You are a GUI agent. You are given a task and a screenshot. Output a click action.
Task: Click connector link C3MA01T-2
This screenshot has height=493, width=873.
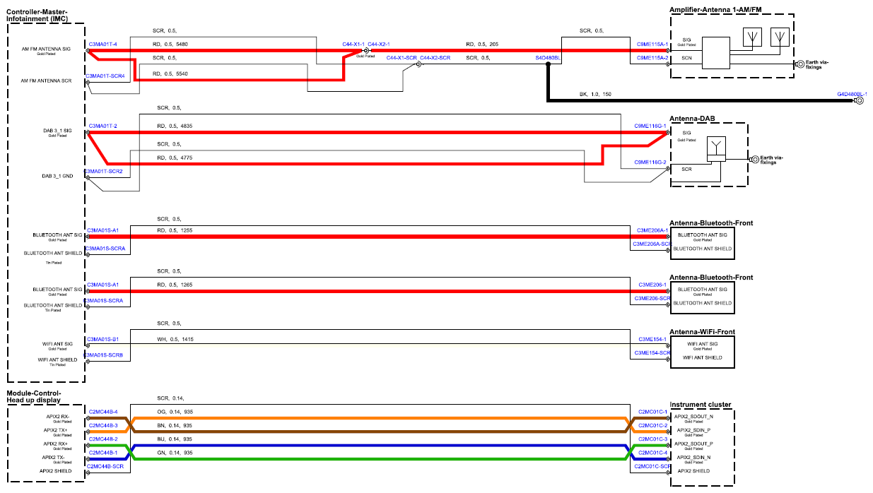pyautogui.click(x=102, y=126)
